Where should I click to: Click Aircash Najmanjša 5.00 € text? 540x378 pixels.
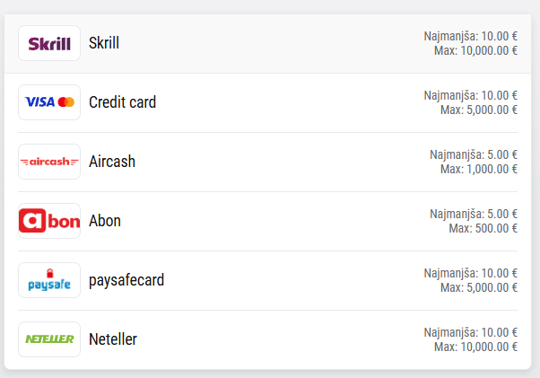474,154
